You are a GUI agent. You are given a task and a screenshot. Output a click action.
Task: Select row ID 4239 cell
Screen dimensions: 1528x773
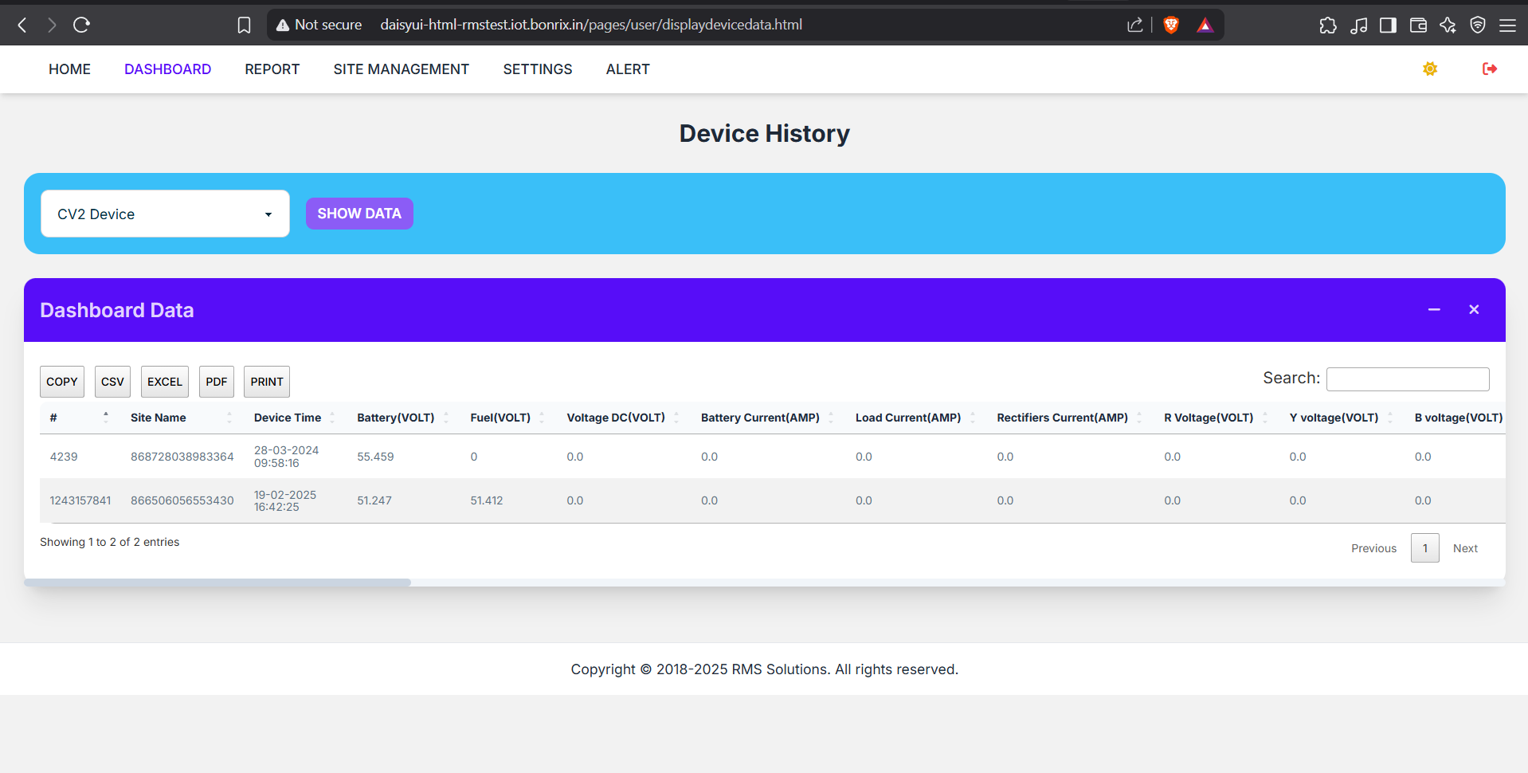(64, 457)
